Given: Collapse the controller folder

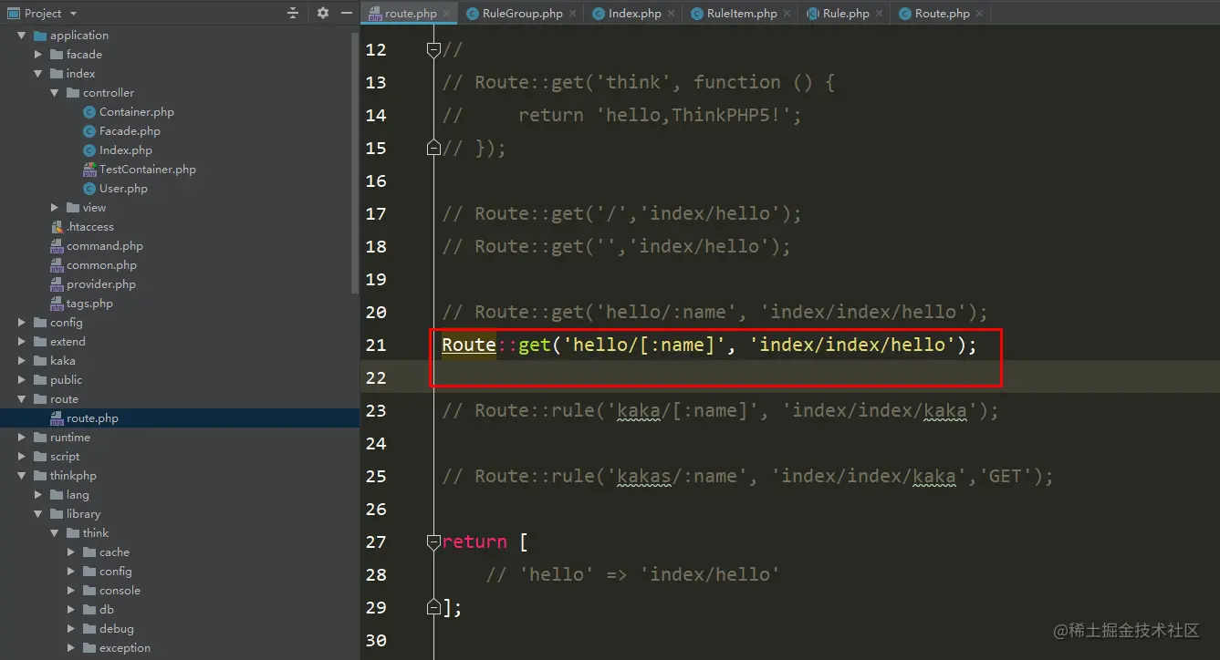Looking at the screenshot, I should tap(55, 93).
